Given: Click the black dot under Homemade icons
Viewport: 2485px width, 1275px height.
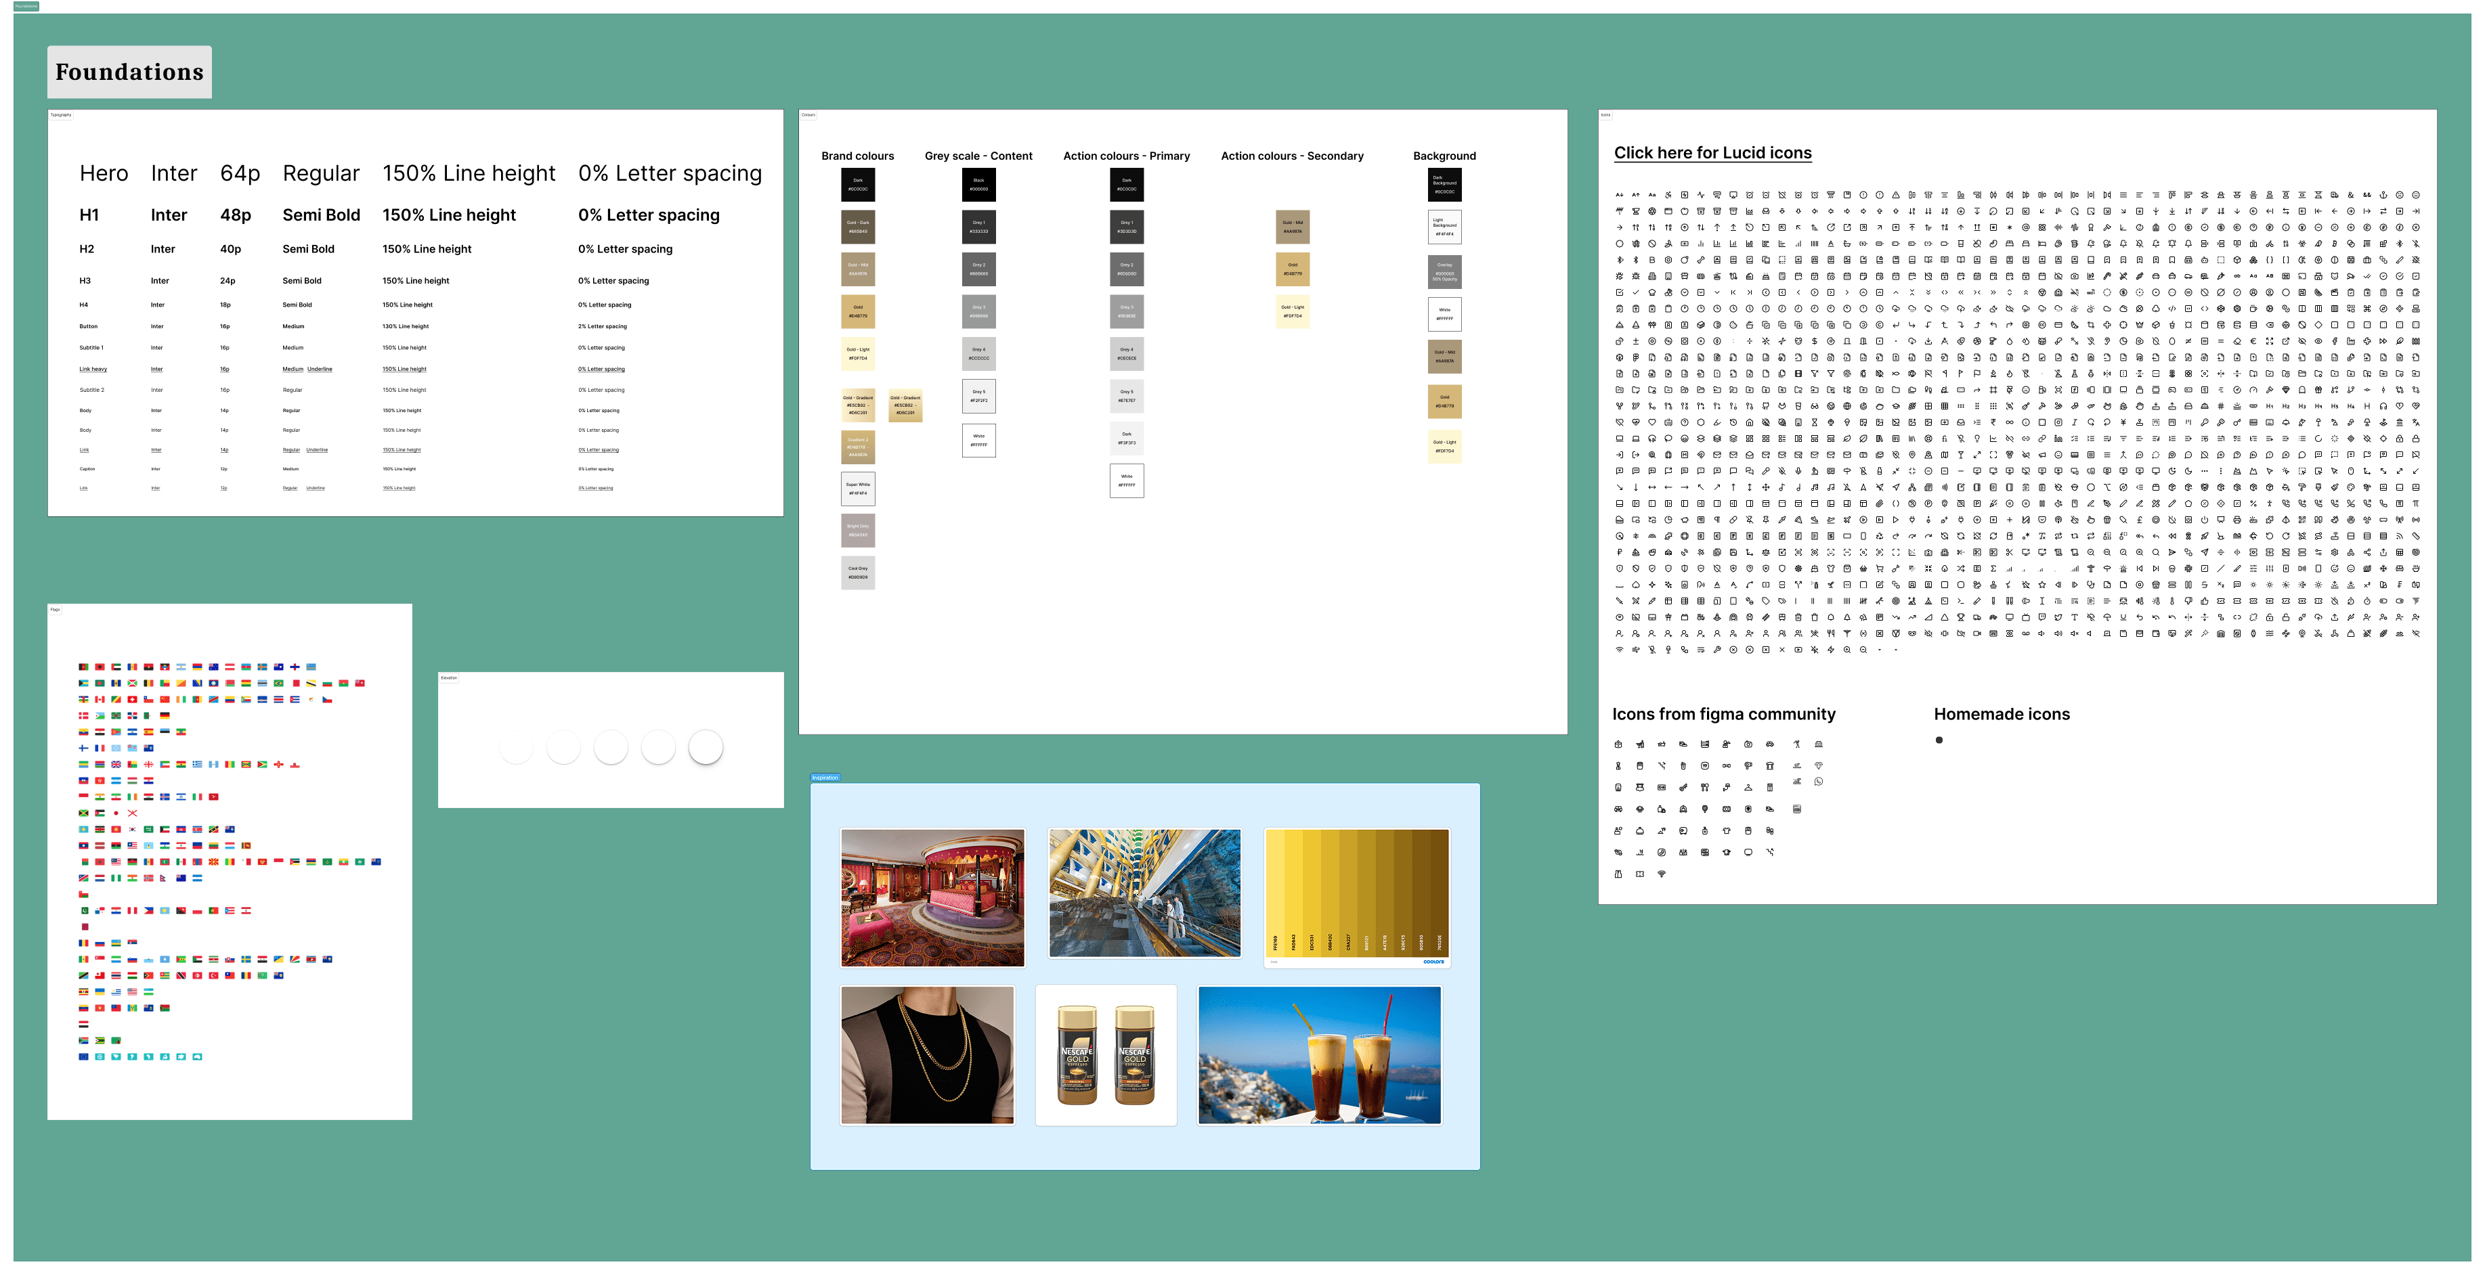Looking at the screenshot, I should 1939,740.
